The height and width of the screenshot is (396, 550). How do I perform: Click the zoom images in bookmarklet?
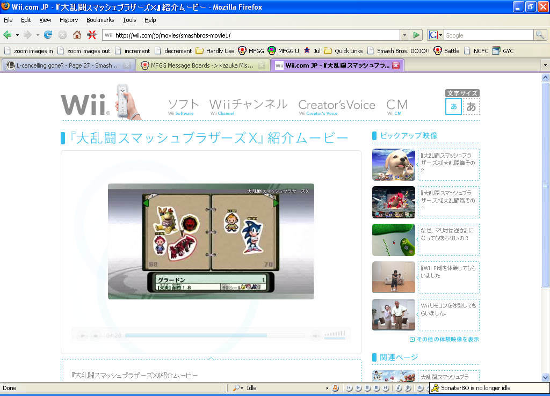pyautogui.click(x=28, y=51)
